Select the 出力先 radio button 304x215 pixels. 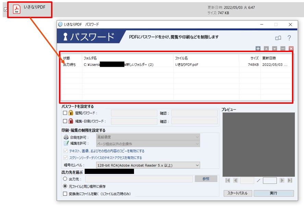(65, 179)
